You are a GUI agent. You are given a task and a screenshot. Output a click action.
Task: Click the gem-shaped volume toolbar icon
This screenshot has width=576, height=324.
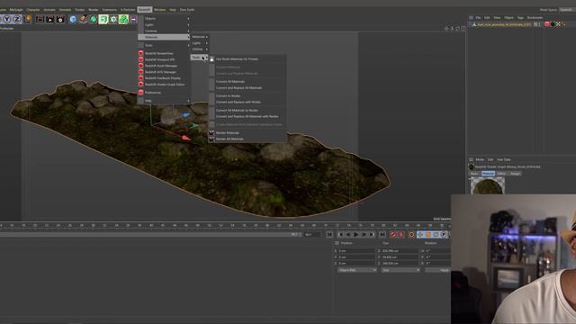[x=113, y=19]
